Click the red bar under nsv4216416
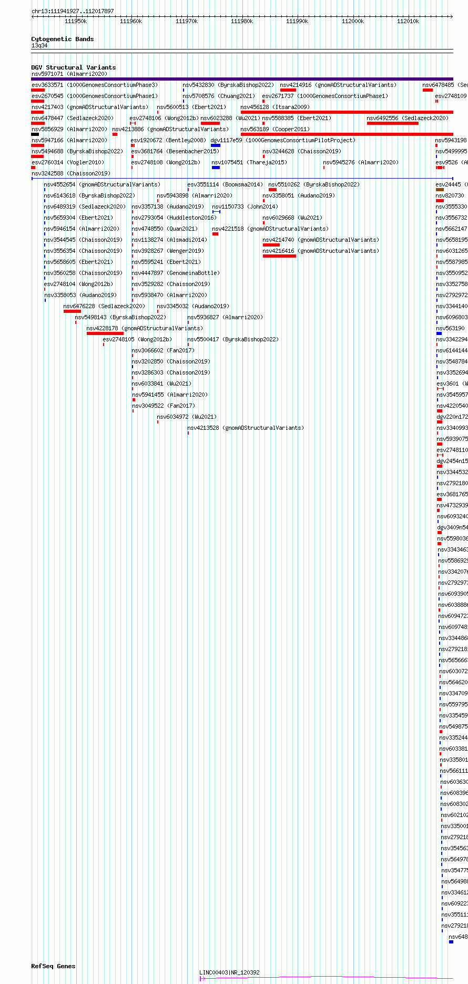The height and width of the screenshot is (984, 468). coord(279,256)
